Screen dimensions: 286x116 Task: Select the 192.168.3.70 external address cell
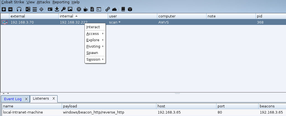(34, 22)
